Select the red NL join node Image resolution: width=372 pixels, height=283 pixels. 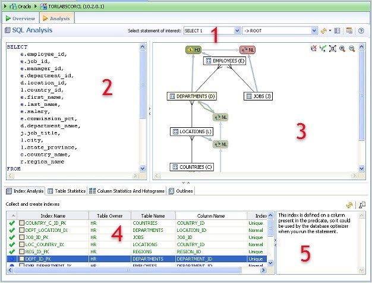pyautogui.click(x=247, y=50)
